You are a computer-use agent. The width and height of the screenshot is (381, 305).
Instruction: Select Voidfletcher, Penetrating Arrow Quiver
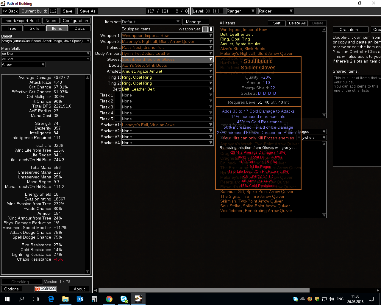256,211
